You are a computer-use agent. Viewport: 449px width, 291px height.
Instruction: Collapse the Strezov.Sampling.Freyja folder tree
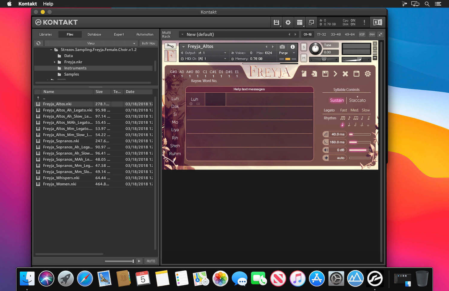(51, 50)
